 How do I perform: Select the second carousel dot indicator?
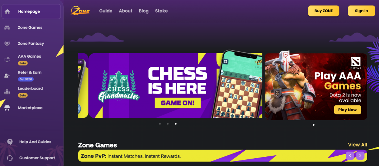[x=168, y=124]
